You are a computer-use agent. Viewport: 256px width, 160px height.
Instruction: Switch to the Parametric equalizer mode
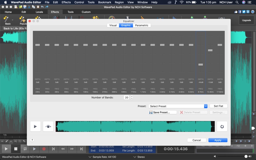(141, 25)
